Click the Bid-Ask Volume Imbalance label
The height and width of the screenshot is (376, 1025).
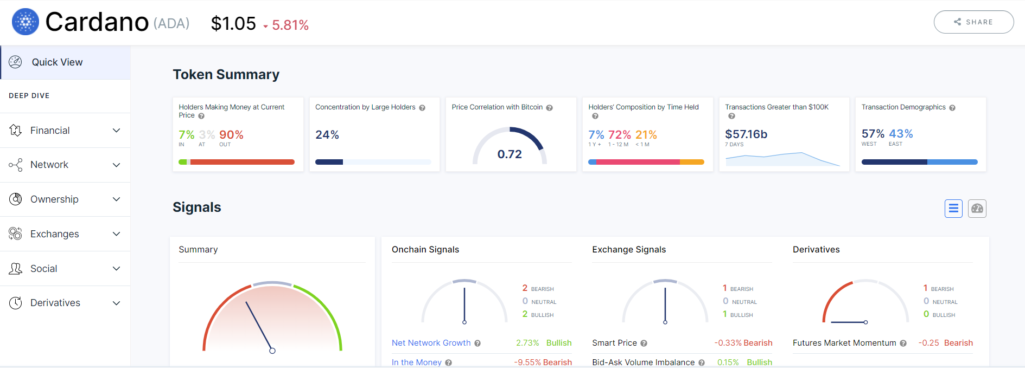(643, 362)
